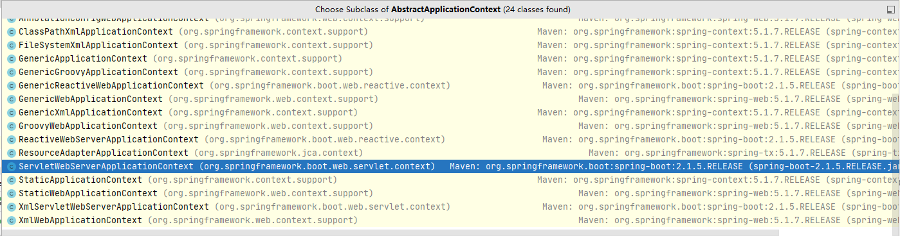Choose GenericGroovyApplicationContext class name

[x=98, y=72]
